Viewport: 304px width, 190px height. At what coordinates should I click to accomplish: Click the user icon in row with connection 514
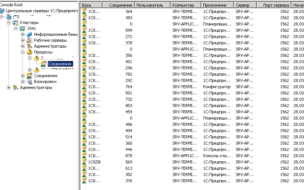click(x=84, y=137)
